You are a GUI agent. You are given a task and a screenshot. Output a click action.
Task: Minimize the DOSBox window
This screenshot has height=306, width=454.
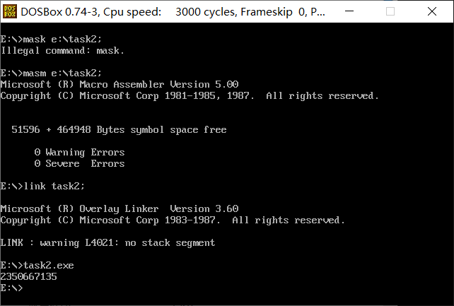pos(349,11)
